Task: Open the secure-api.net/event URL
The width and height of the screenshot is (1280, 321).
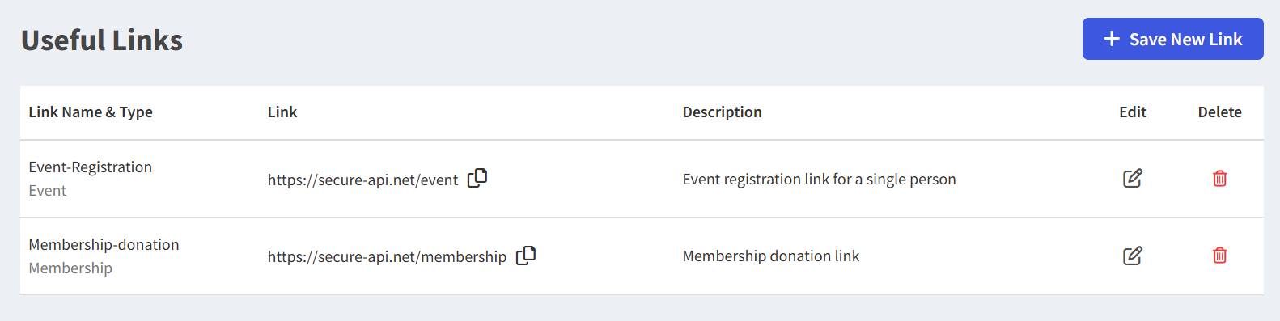Action: 362,180
